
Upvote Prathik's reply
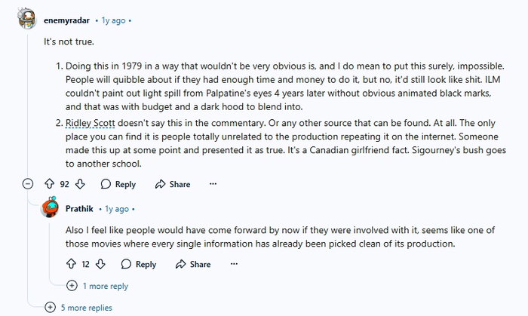pyautogui.click(x=72, y=264)
